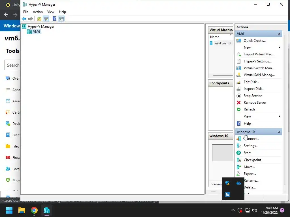The height and width of the screenshot is (217, 290).
Task: Toggle Show/Hide Console Tree toolbar icon
Action: [x=46, y=19]
